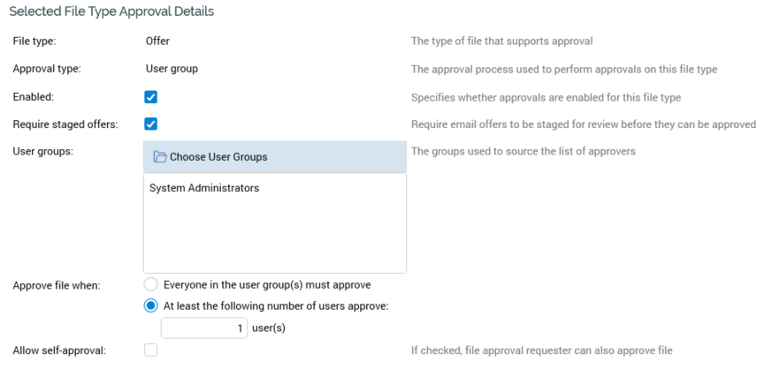The image size is (772, 369).
Task: Click the Selected File Type Approval Details heading
Action: click(111, 12)
